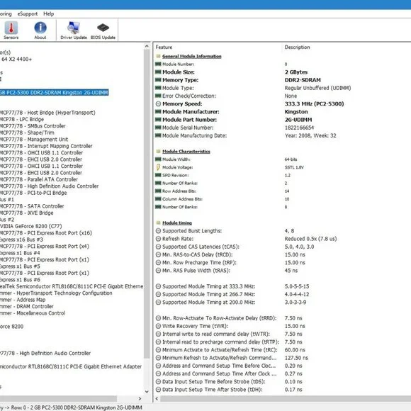Click the Feature column header
The height and width of the screenshot is (411, 411).
164,47
